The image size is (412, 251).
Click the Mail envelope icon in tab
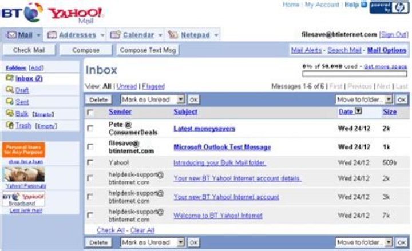[11, 35]
